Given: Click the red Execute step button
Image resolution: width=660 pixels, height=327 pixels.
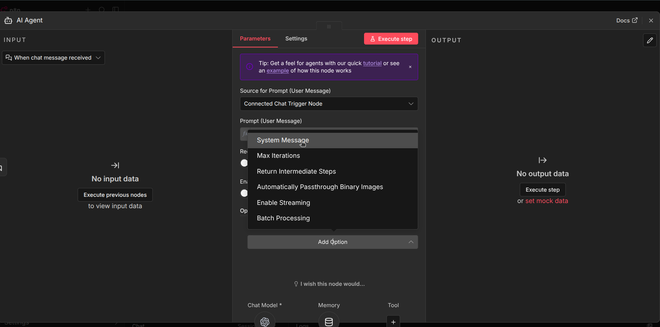Looking at the screenshot, I should click(x=391, y=39).
